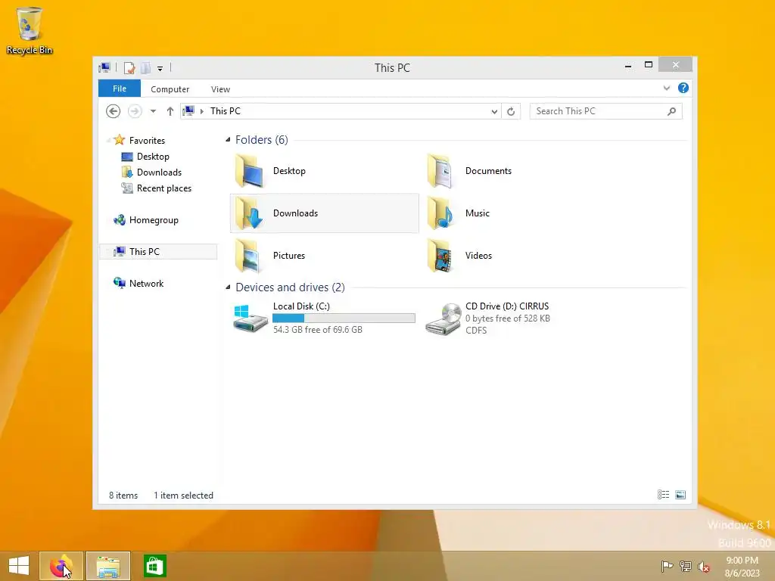Select Recent places under Favorites
Image resolution: width=775 pixels, height=581 pixels.
[x=164, y=188]
